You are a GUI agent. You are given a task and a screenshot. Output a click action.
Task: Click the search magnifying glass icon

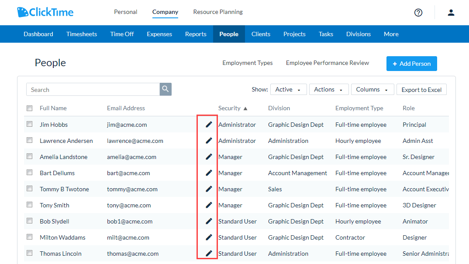[165, 89]
